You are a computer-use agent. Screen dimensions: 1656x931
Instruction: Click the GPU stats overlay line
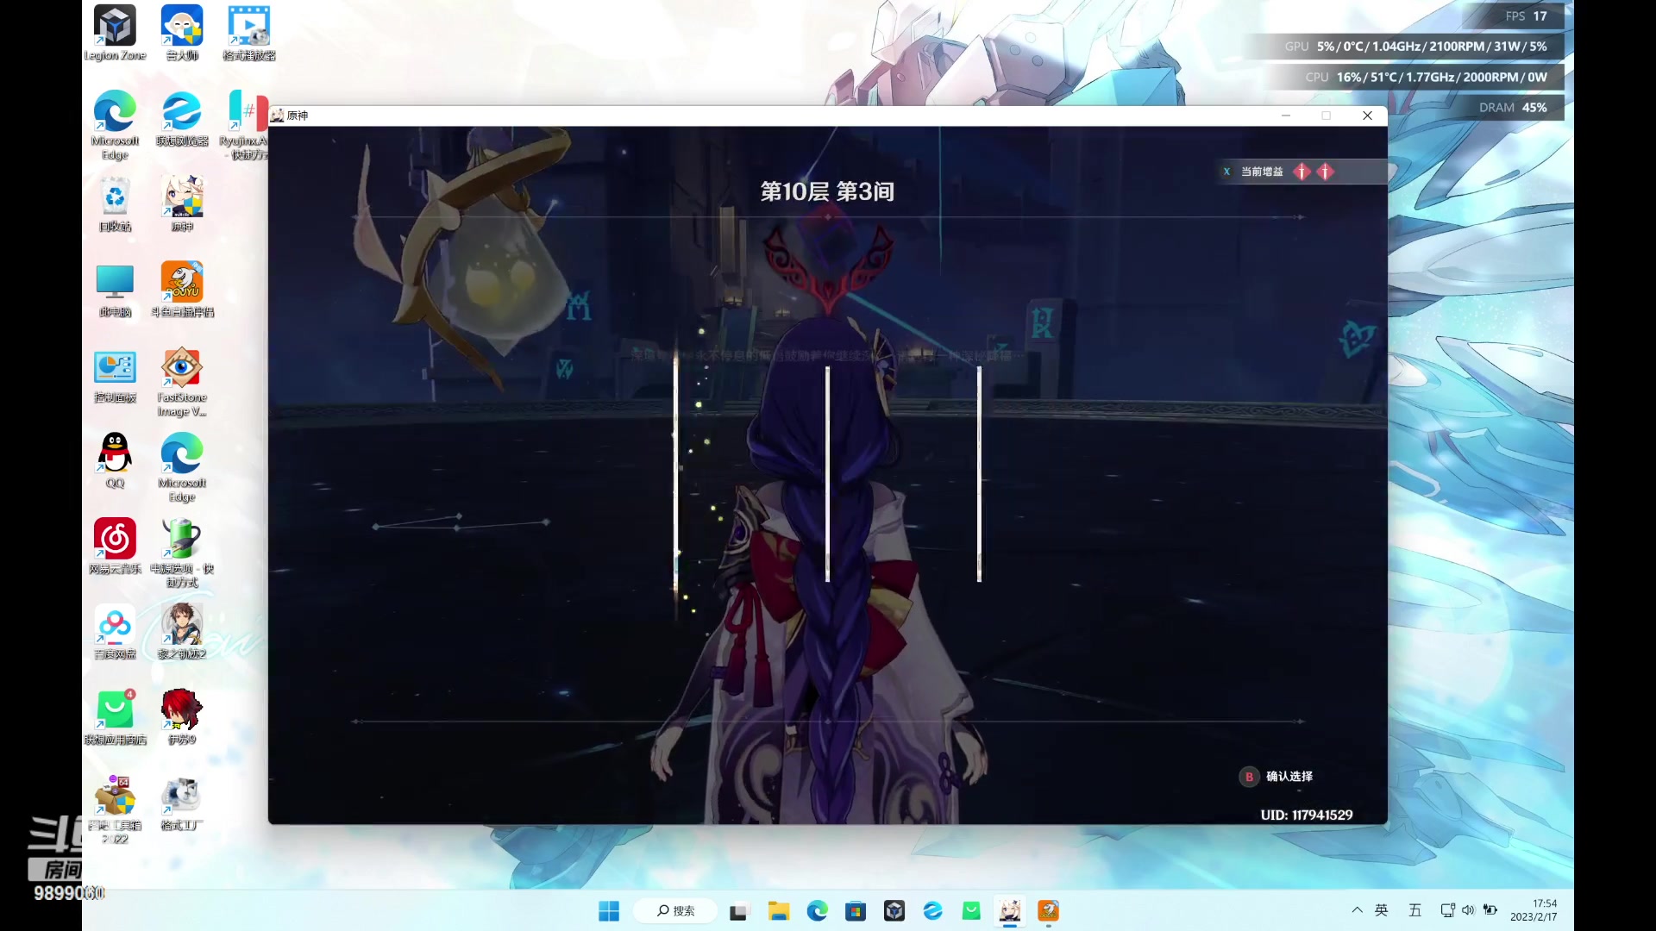pos(1415,47)
